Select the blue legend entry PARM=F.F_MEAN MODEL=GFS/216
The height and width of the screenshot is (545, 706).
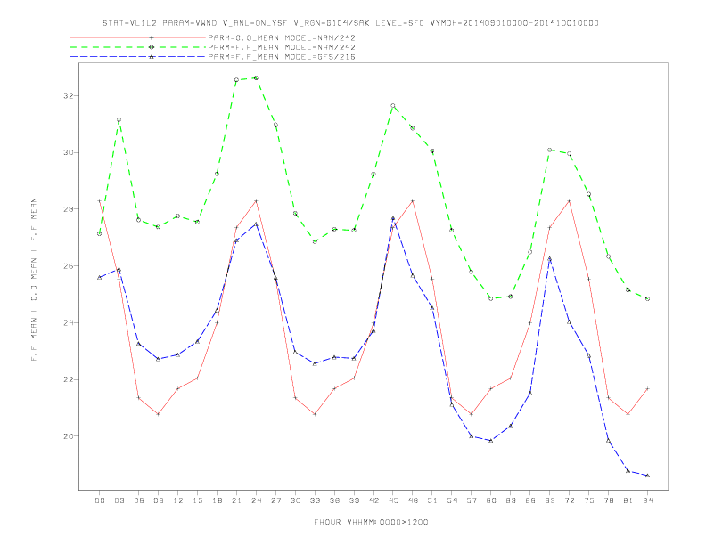[x=282, y=57]
